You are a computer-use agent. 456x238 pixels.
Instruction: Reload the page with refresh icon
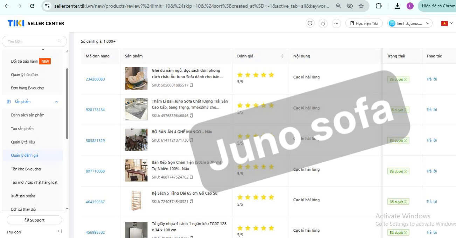32,6
